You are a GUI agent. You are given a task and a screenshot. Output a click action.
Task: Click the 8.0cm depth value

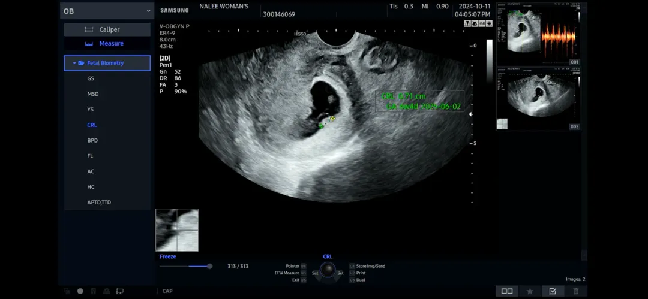(x=168, y=40)
